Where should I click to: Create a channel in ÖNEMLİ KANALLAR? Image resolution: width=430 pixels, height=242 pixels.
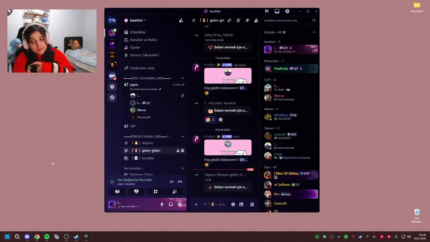182,136
